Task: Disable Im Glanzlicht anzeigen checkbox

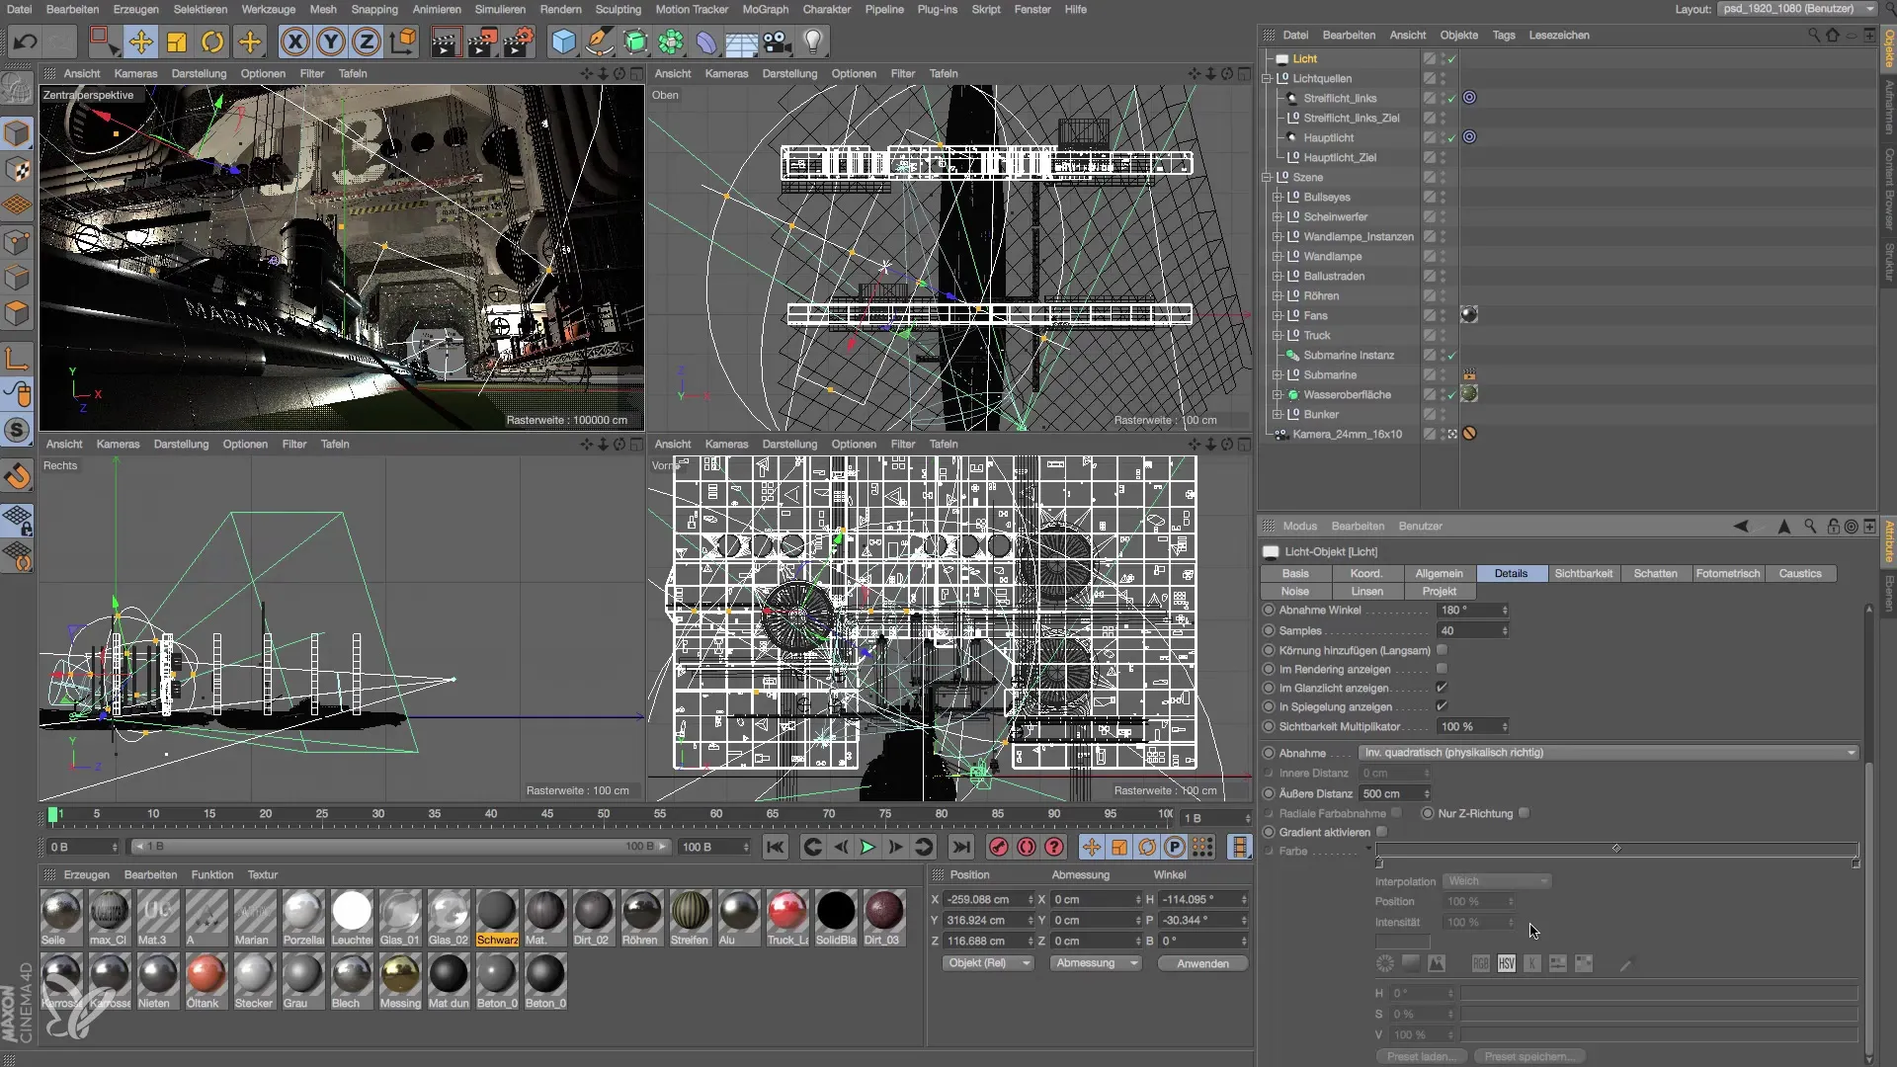Action: [x=1442, y=688]
